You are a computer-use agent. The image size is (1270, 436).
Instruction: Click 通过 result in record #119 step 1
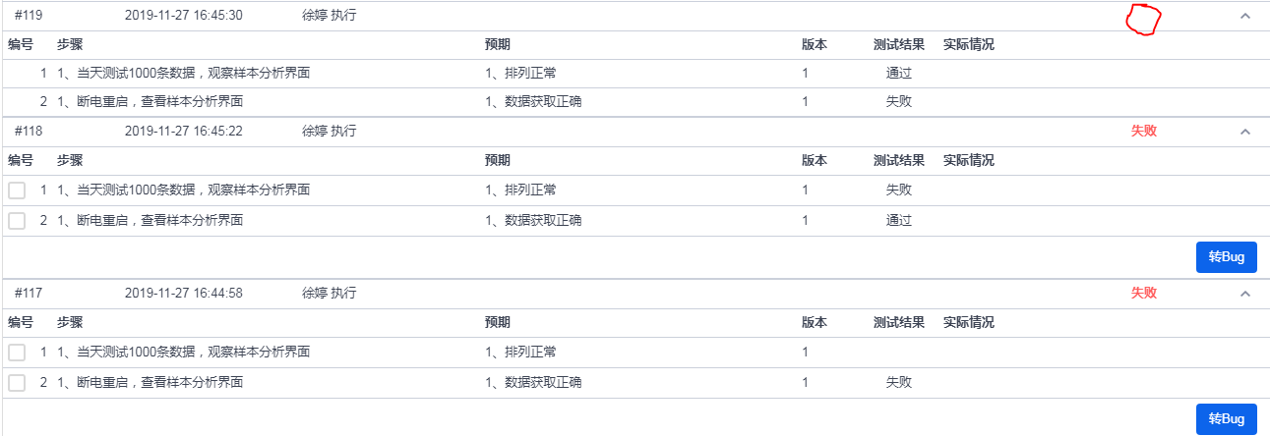[x=898, y=73]
